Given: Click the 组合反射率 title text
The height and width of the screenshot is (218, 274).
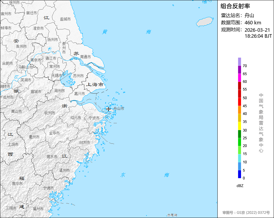Looking at the screenshot, I should click(235, 6).
